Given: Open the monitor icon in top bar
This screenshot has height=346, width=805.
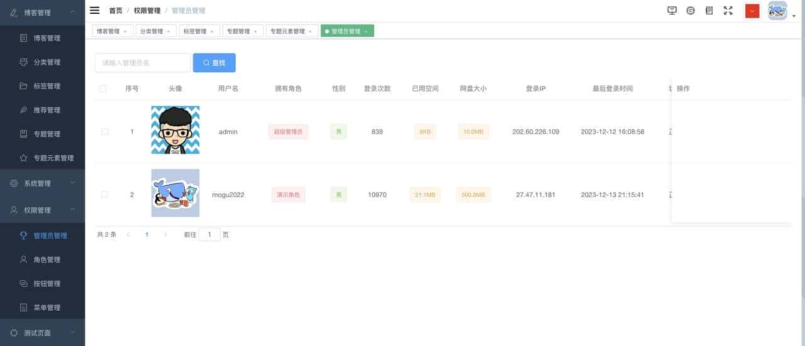Looking at the screenshot, I should (x=672, y=10).
